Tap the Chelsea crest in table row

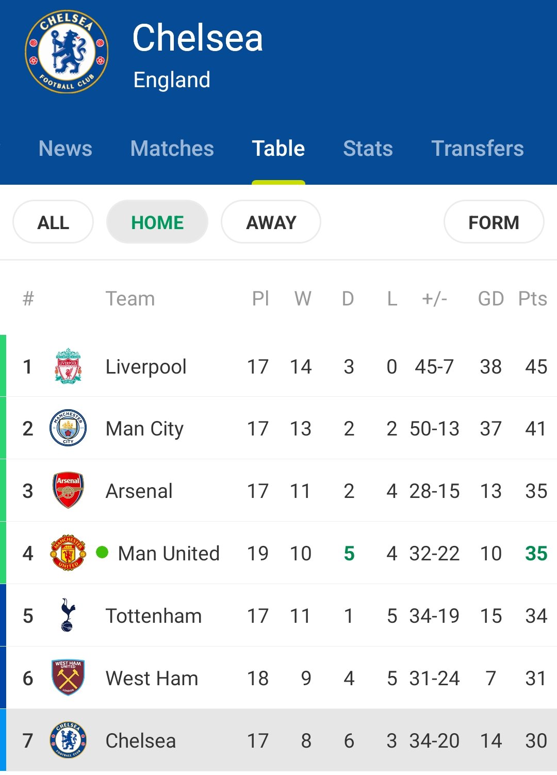click(68, 740)
